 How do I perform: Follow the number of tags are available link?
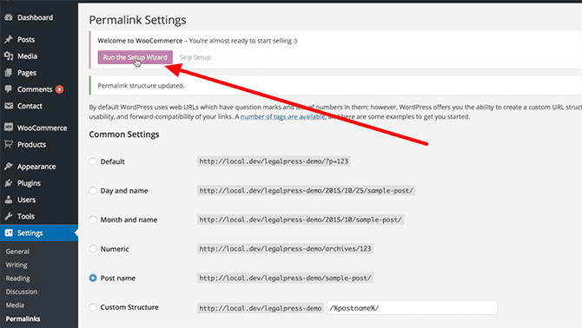tap(283, 116)
